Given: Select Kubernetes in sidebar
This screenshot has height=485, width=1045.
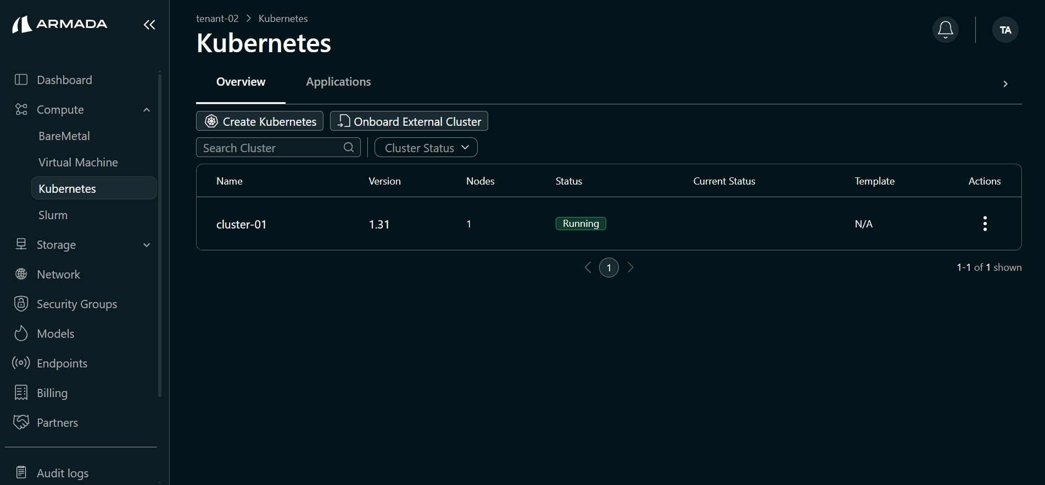Looking at the screenshot, I should coord(94,188).
